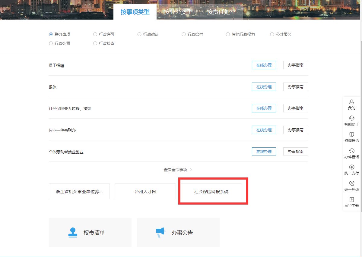Viewport: 362px width, 257px height.
Task: Click the 咨询投诉 shield icon
Action: [351, 134]
